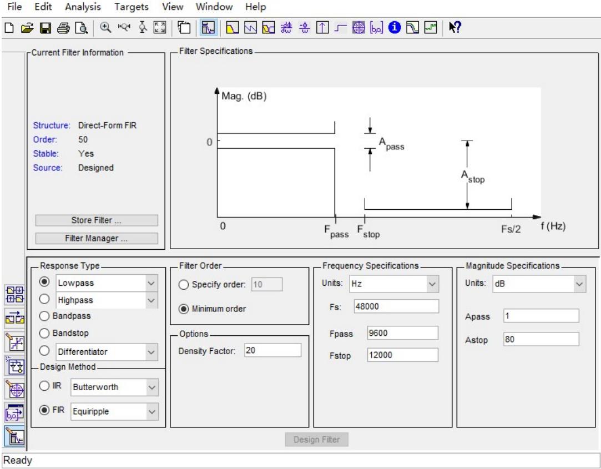Screen dimensions: 601x469
Task: Open the Magnitude Units dB dropdown
Action: (580, 283)
